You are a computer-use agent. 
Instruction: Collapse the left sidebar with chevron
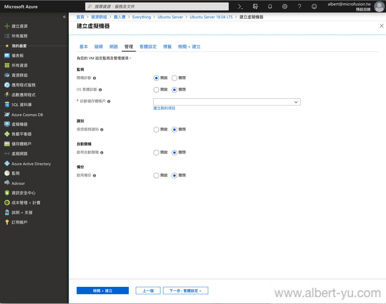[64, 17]
